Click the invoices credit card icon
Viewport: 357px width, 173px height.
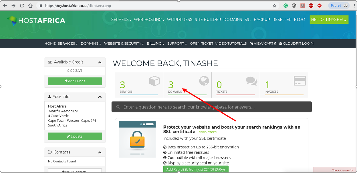click(x=300, y=81)
